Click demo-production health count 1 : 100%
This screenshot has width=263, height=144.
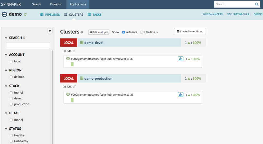(193, 79)
